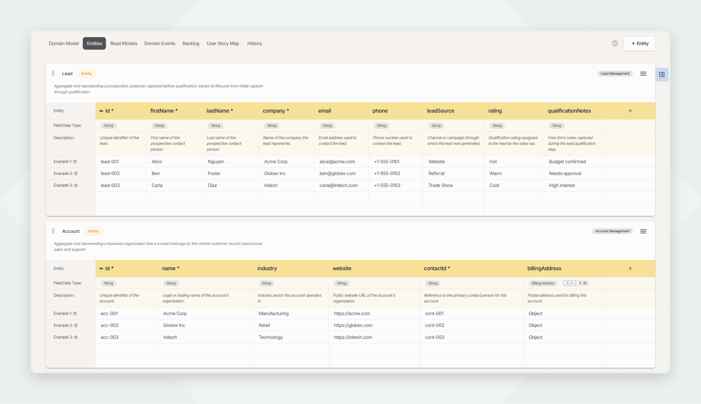This screenshot has width=701, height=404.
Task: Click the + Entity button
Action: click(x=640, y=44)
